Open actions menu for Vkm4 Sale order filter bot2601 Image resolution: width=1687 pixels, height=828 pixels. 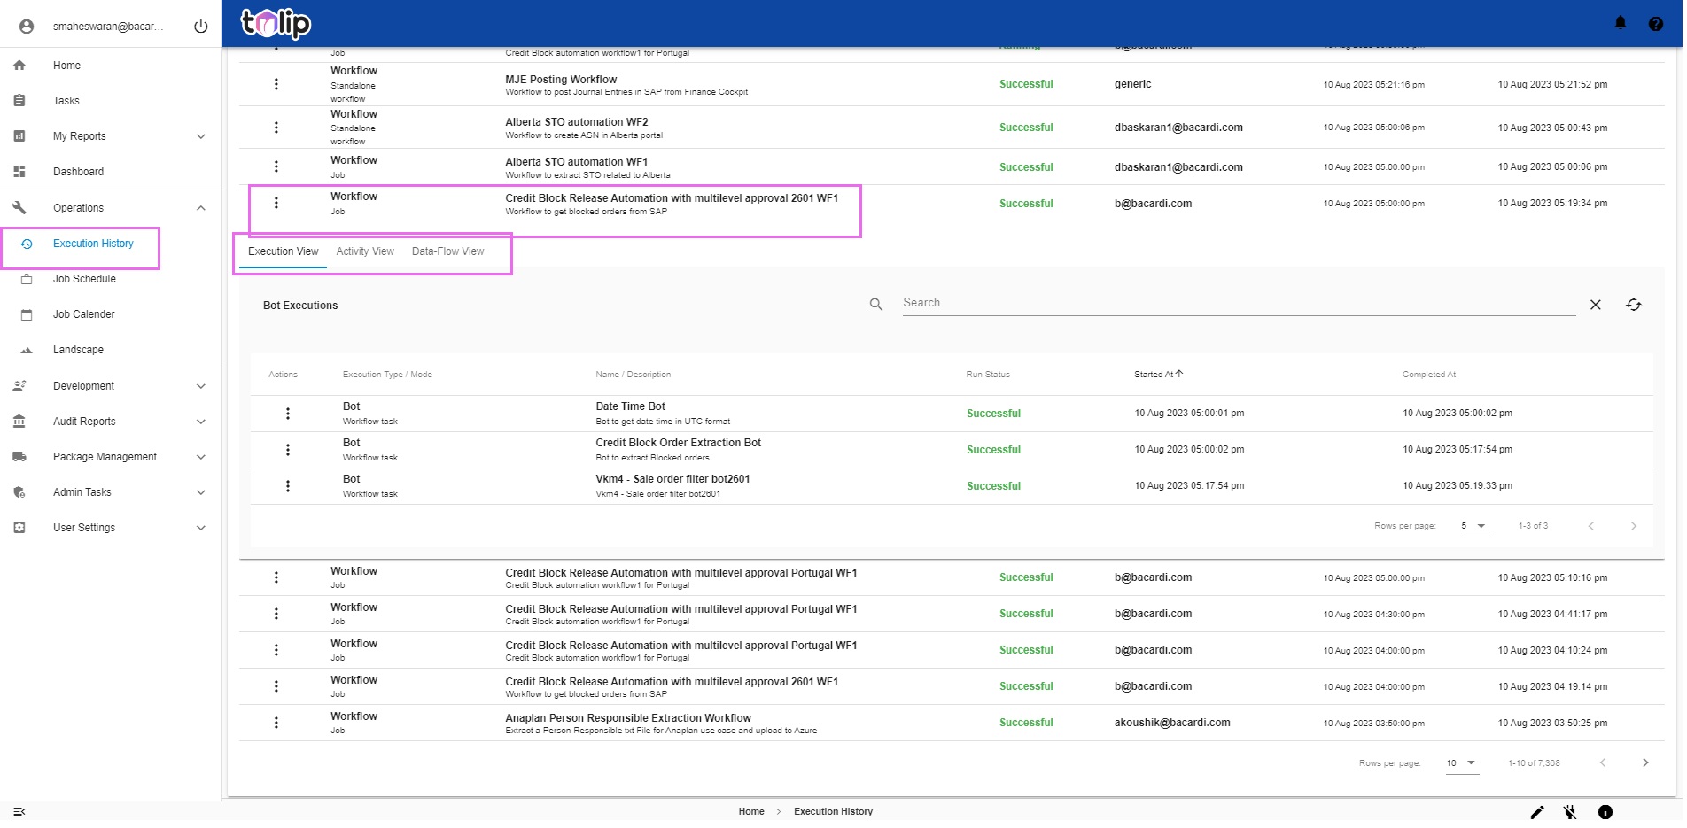pyautogui.click(x=288, y=486)
